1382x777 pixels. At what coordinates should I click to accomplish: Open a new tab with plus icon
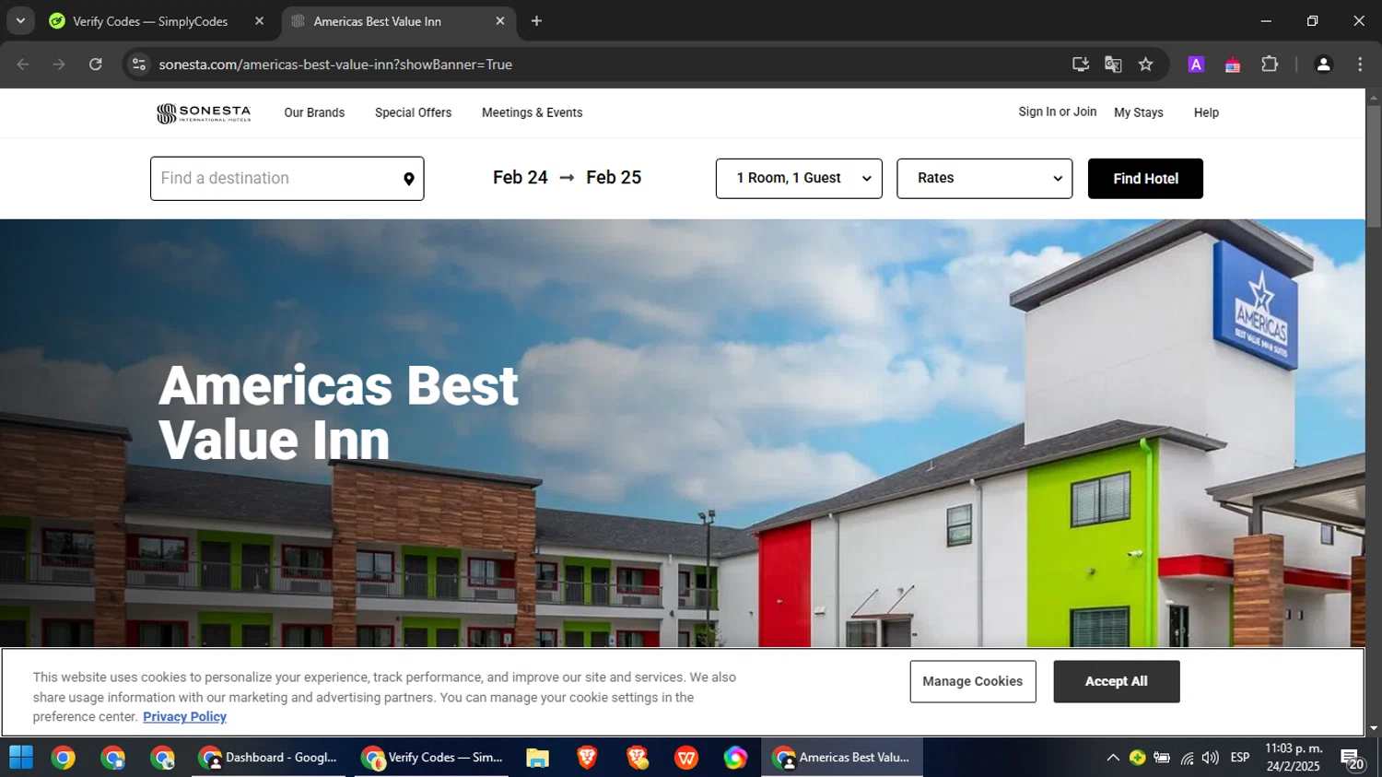tap(536, 21)
